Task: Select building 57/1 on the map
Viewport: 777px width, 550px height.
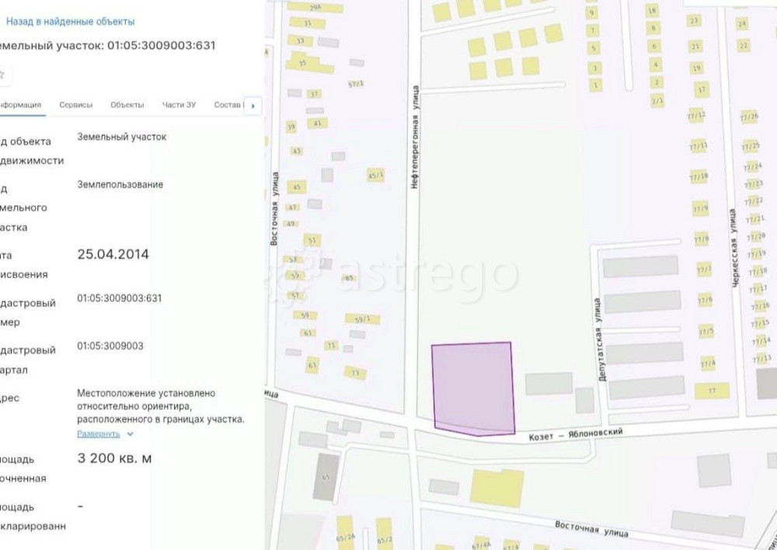Action: 357,84
